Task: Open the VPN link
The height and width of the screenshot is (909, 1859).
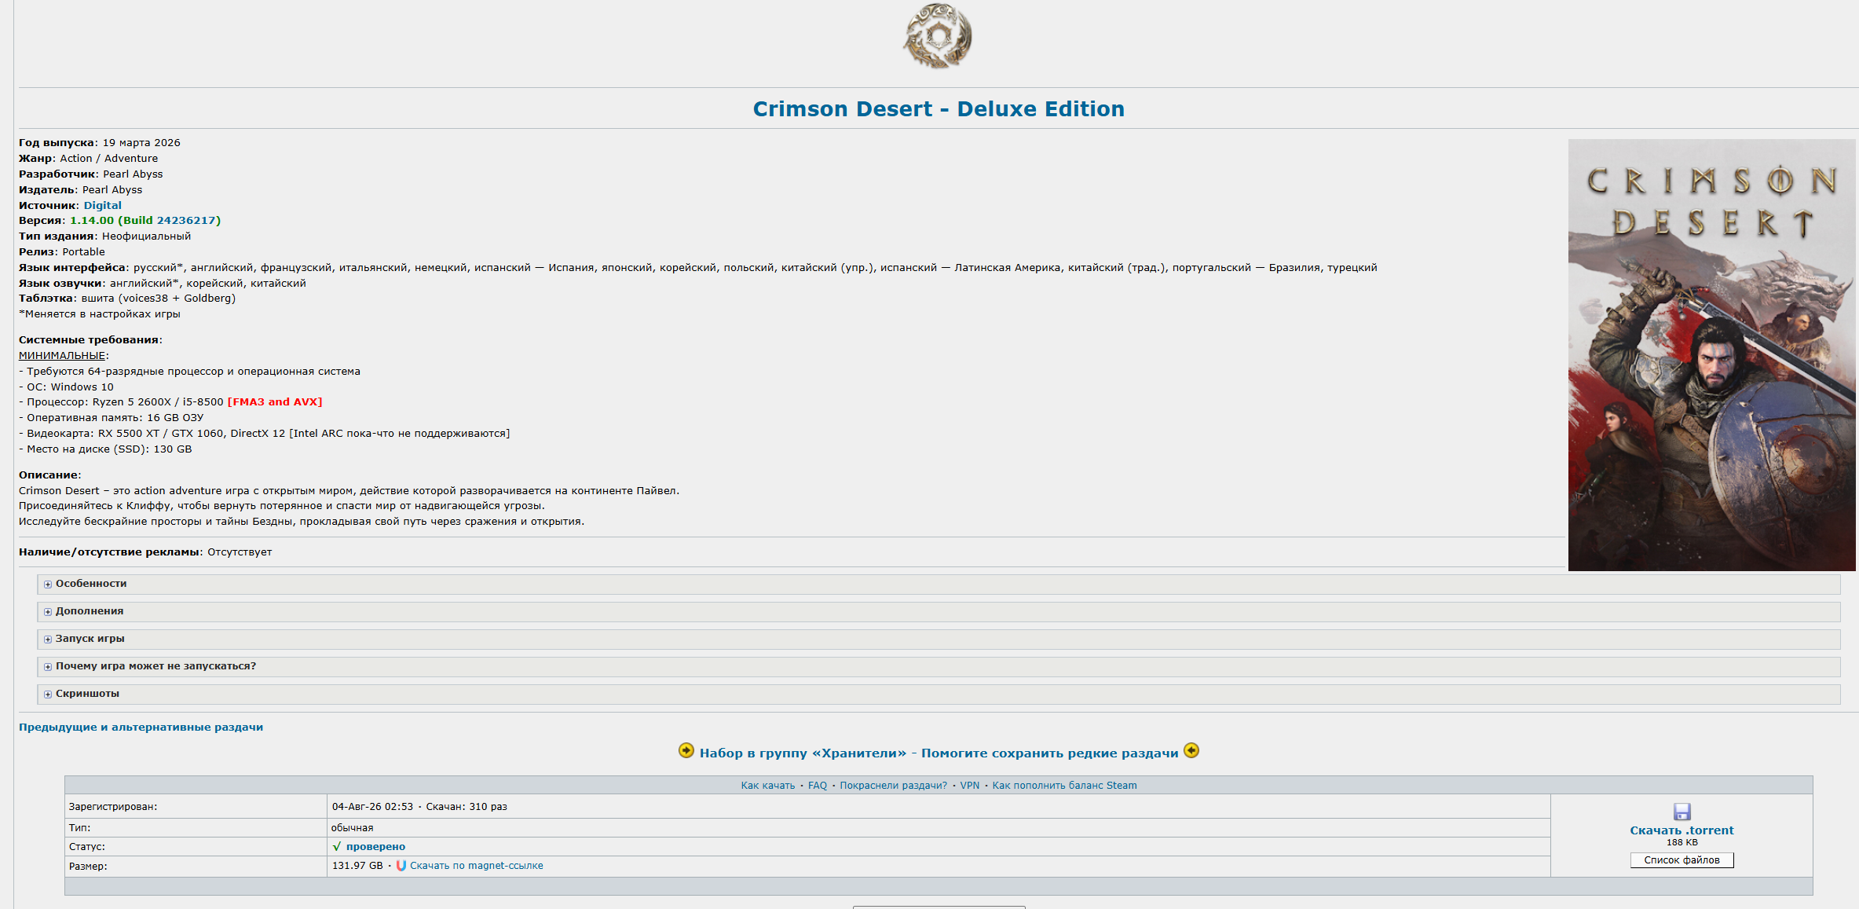Action: coord(970,786)
